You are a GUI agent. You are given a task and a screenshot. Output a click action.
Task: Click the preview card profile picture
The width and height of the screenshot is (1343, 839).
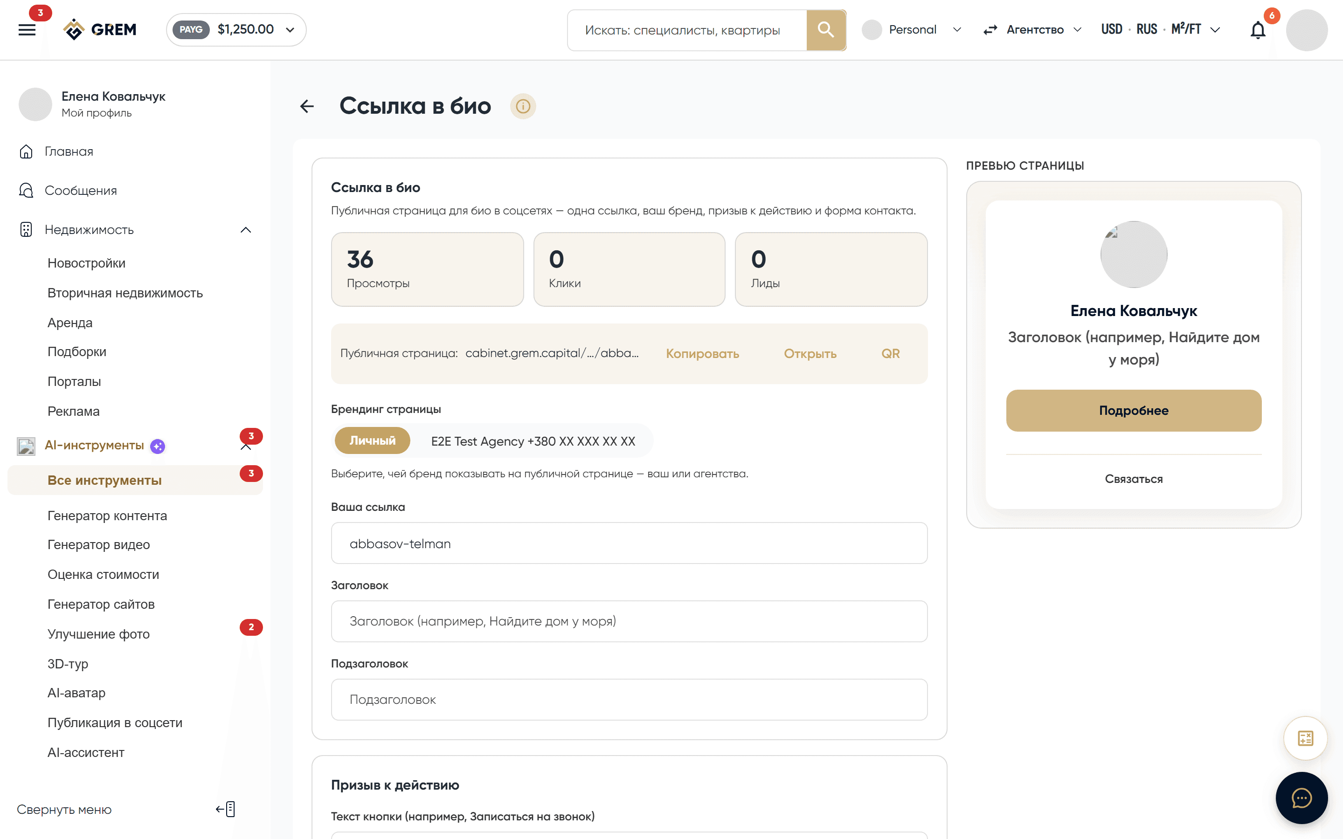[1133, 254]
